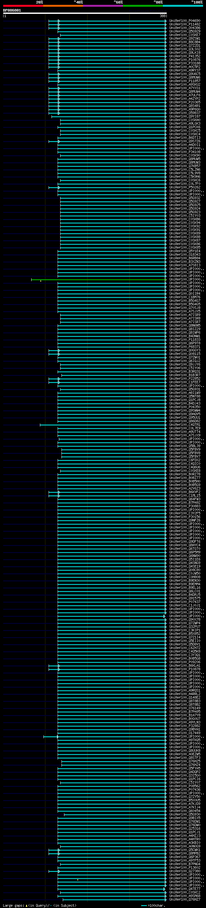
Task: Select the UniRef100_A7YXS1 entry
Action: tap(185, 88)
